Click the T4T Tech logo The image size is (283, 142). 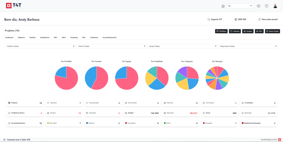click(x=13, y=6)
